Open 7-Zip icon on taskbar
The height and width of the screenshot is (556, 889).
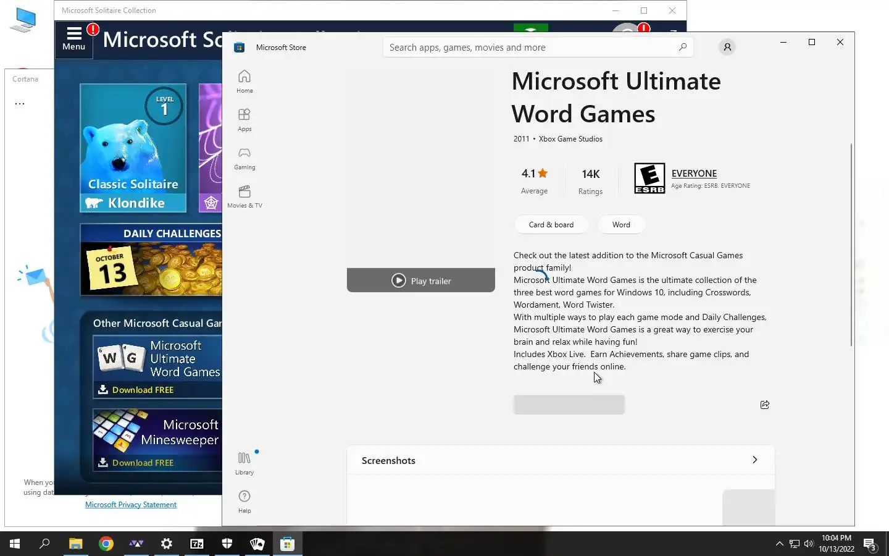[x=197, y=544]
